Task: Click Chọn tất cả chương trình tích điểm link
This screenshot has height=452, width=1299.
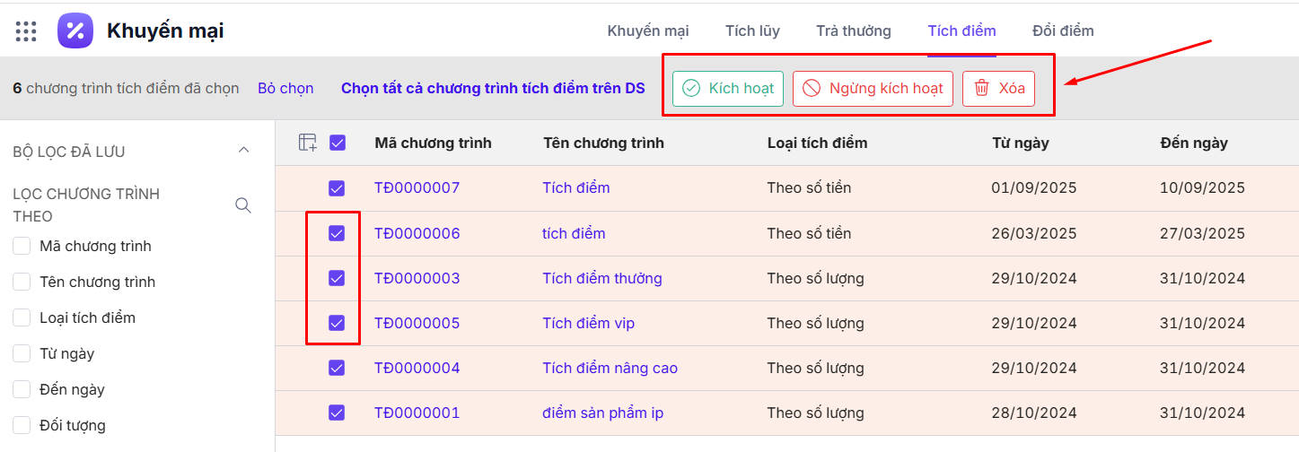Action: coord(493,88)
